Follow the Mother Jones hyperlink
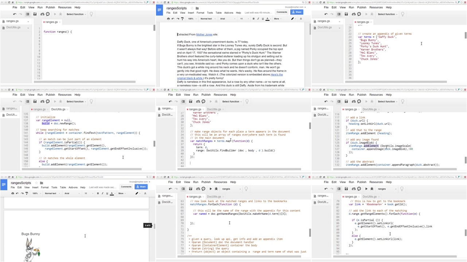Screen dimensions: 467x262 (204, 35)
